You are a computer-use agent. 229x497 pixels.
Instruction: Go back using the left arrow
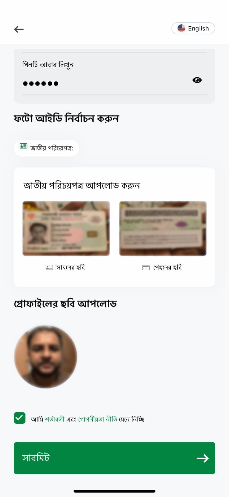click(19, 29)
